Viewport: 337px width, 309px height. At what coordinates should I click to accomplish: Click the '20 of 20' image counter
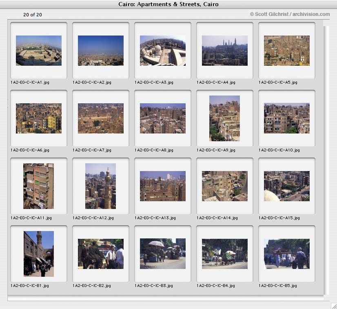(x=33, y=15)
